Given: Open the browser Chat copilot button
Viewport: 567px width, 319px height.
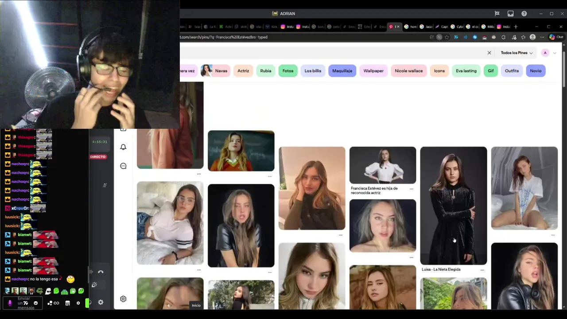Looking at the screenshot, I should coord(556,37).
